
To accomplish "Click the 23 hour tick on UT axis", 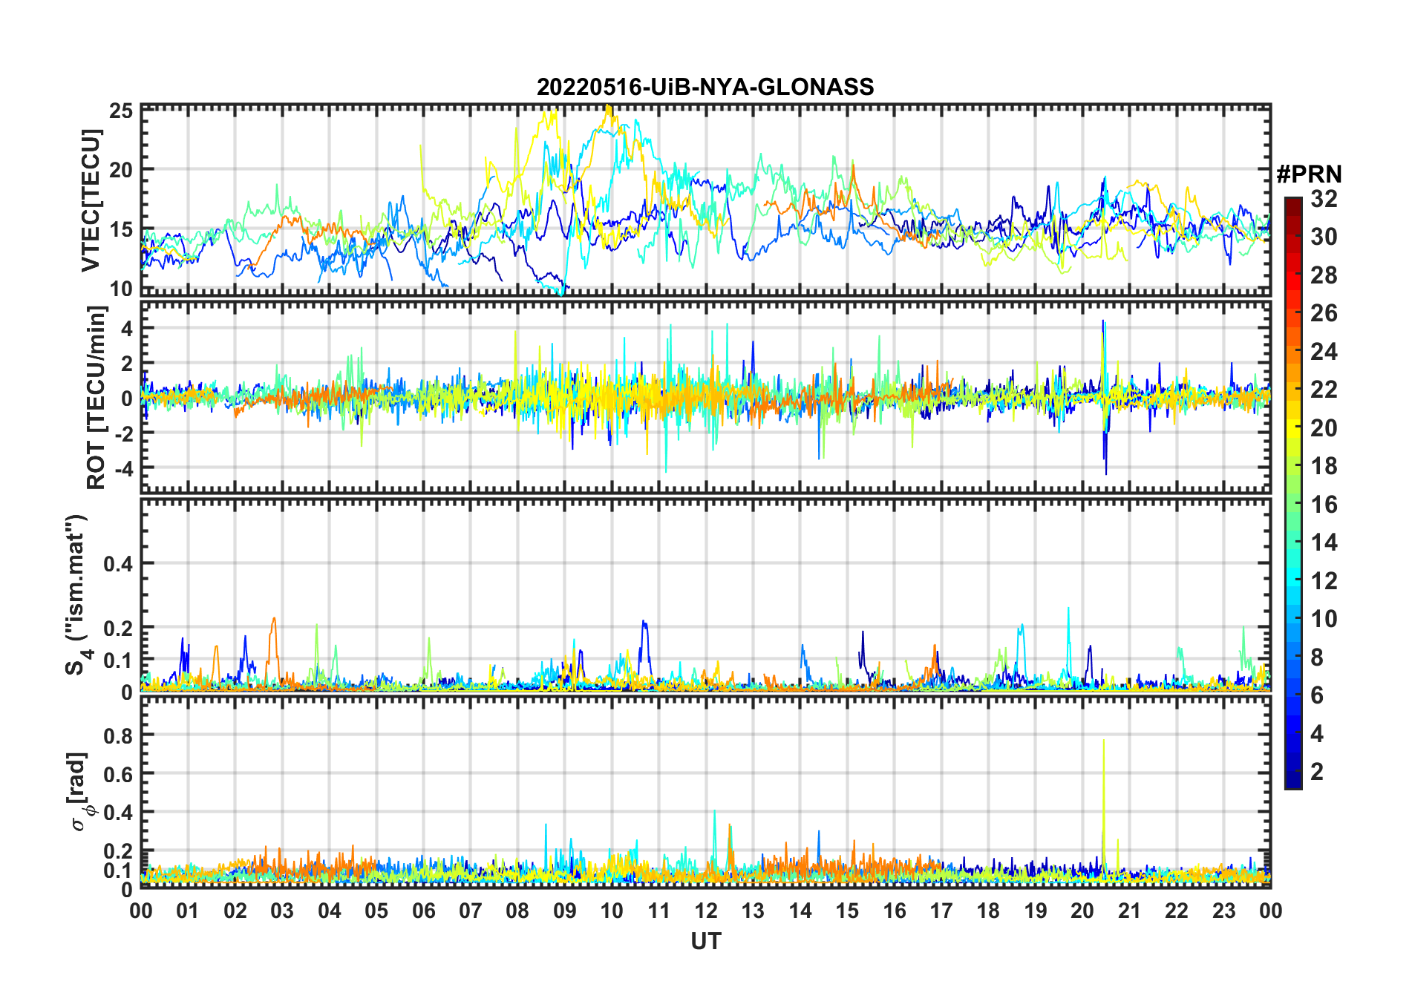I will [1224, 911].
